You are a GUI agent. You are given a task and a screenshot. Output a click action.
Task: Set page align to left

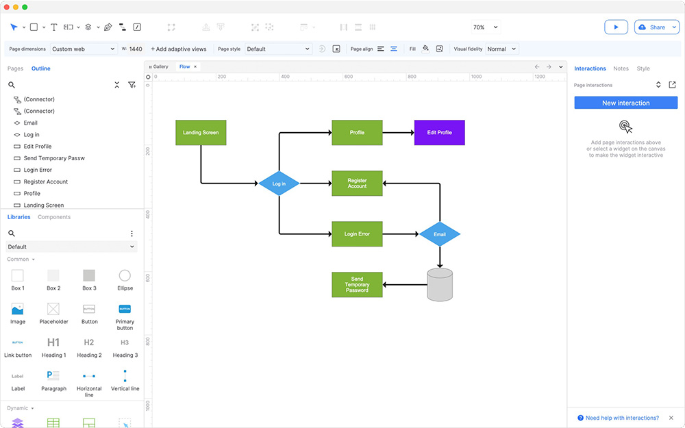click(381, 49)
